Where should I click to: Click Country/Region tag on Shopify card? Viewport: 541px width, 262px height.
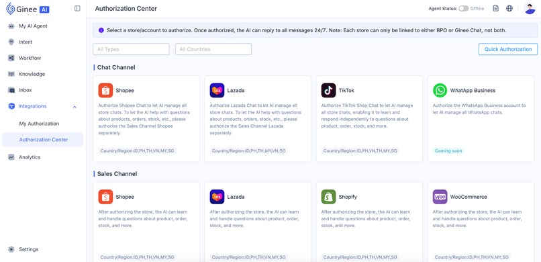click(360, 257)
